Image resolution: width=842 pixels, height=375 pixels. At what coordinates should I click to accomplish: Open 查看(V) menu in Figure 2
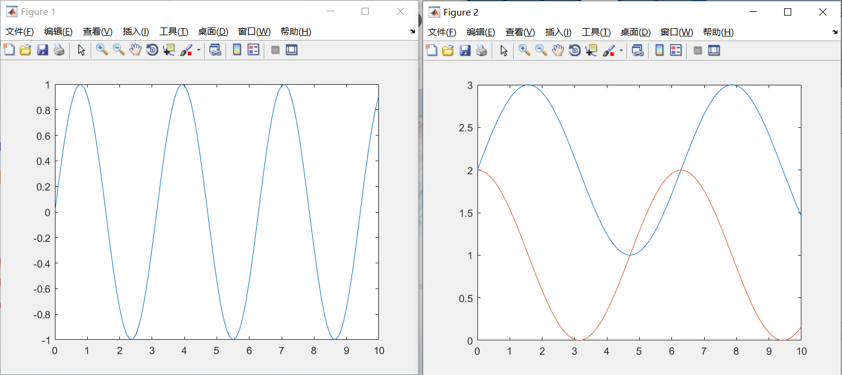(x=520, y=32)
